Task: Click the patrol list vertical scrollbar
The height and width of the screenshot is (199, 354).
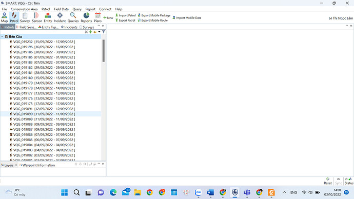Action: [x=104, y=51]
